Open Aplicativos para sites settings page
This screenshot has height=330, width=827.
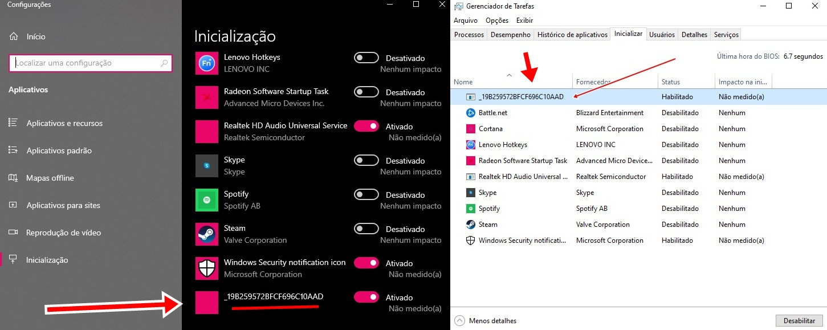[63, 205]
